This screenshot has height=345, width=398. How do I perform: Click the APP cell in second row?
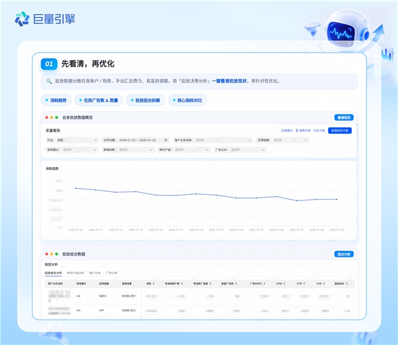click(102, 311)
